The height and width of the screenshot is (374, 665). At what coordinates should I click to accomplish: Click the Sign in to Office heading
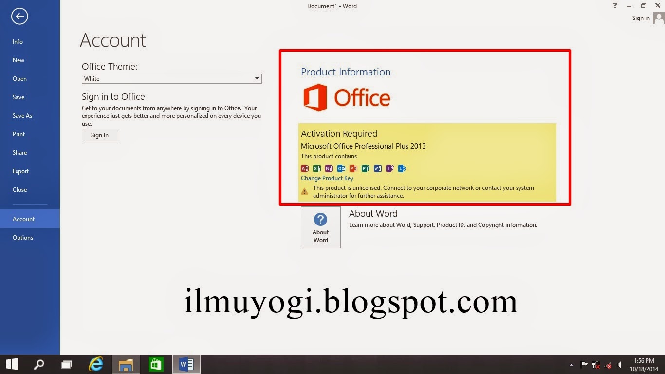click(113, 96)
